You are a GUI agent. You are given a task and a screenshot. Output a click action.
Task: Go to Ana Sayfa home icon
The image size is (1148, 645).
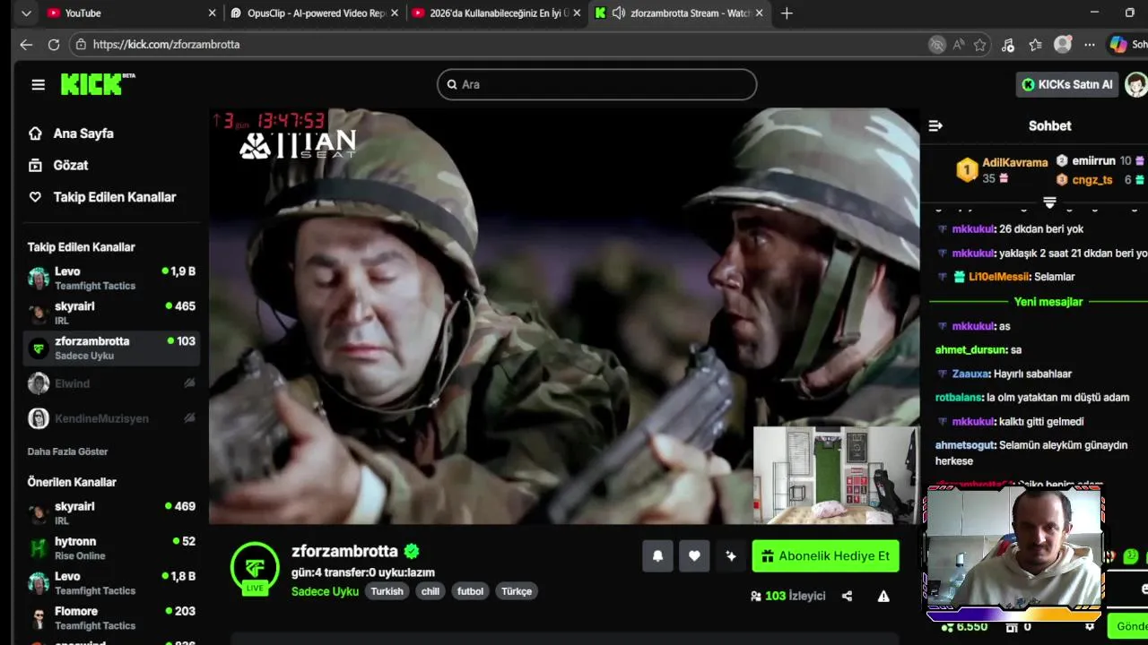[x=35, y=133]
